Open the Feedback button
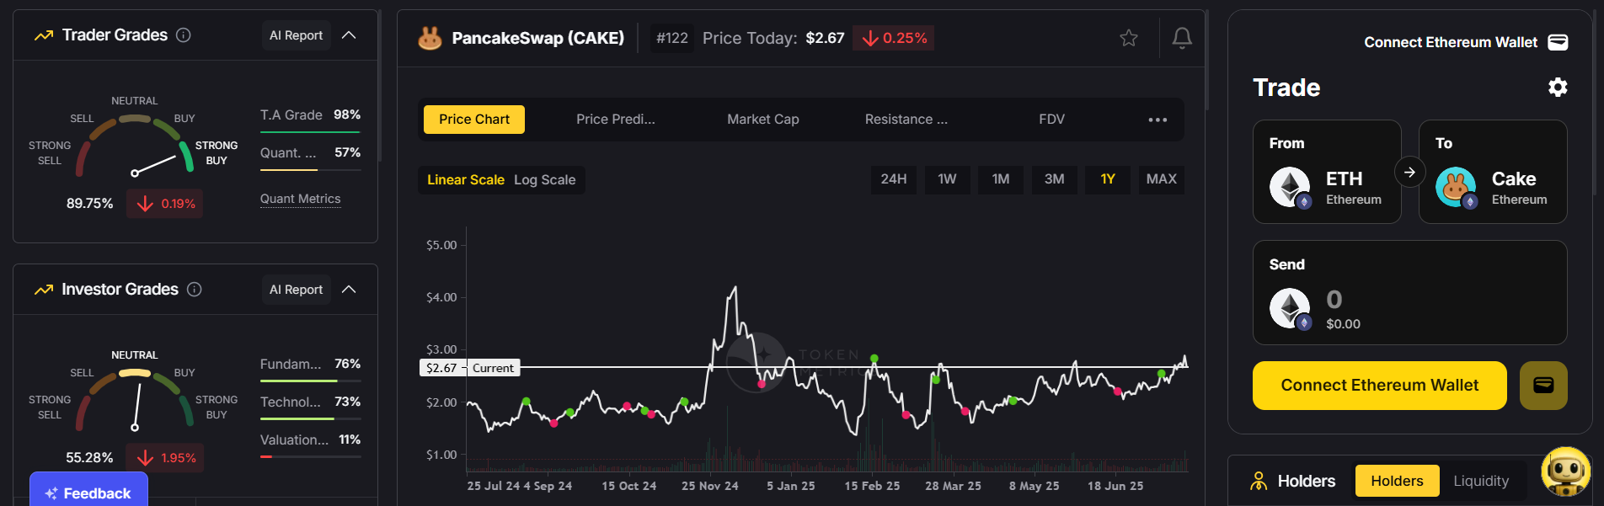The height and width of the screenshot is (506, 1604). pos(88,493)
